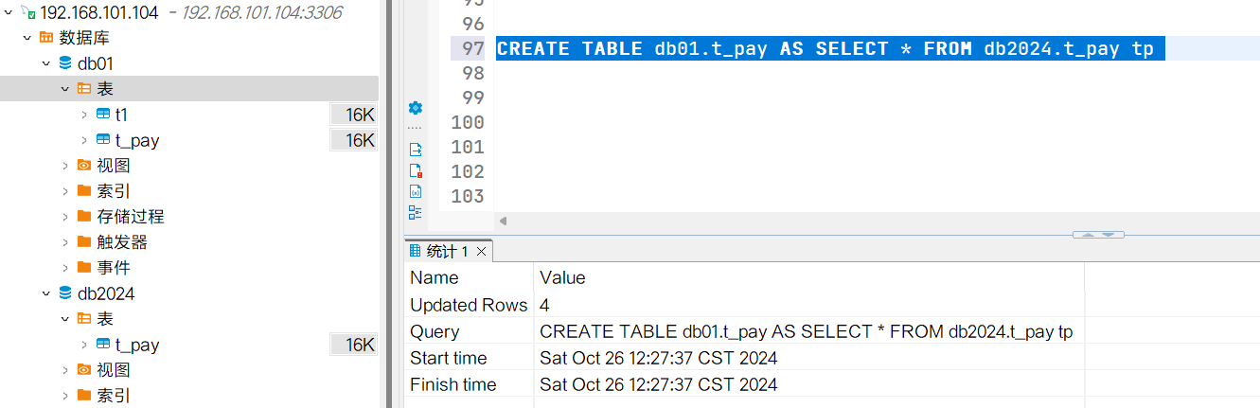1260x408 pixels.
Task: Click the variables panel icon
Action: point(415,191)
